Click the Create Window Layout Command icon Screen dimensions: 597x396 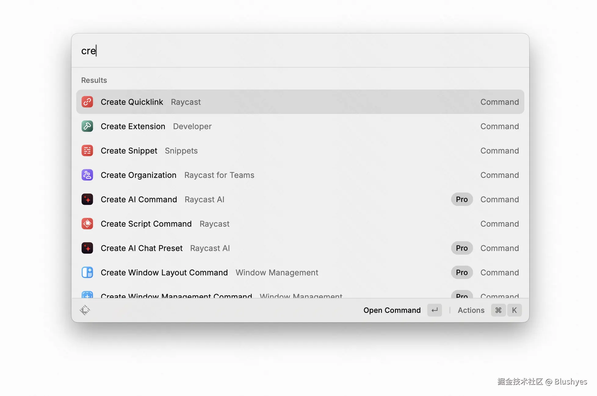coord(87,272)
